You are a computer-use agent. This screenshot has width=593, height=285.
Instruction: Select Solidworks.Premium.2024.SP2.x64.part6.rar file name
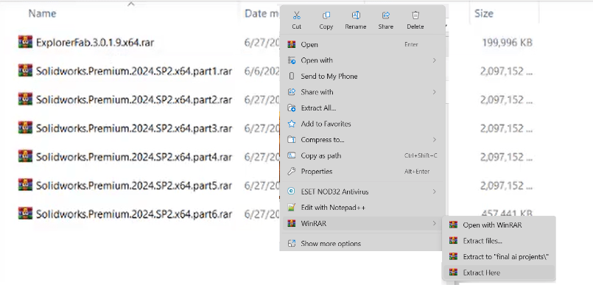[x=134, y=214]
